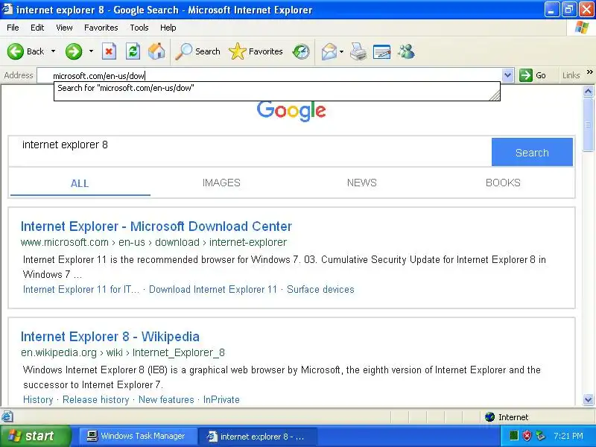596x447 pixels.
Task: Open the Edit menu
Action: click(37, 28)
